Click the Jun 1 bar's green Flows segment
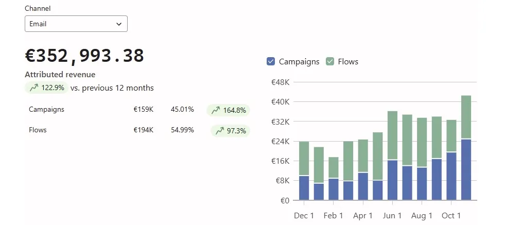 (392, 135)
